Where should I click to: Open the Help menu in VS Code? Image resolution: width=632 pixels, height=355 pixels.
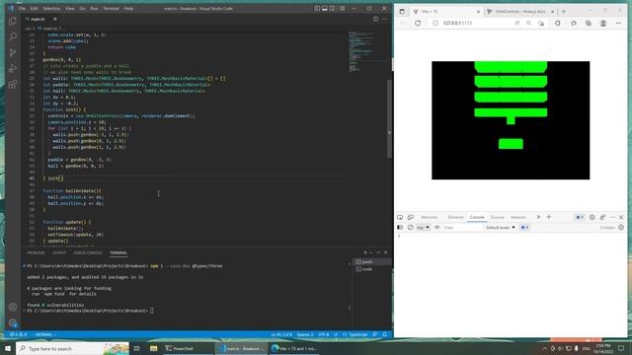[128, 8]
